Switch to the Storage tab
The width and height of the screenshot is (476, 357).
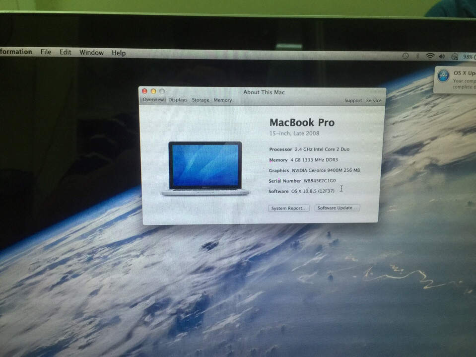click(201, 100)
